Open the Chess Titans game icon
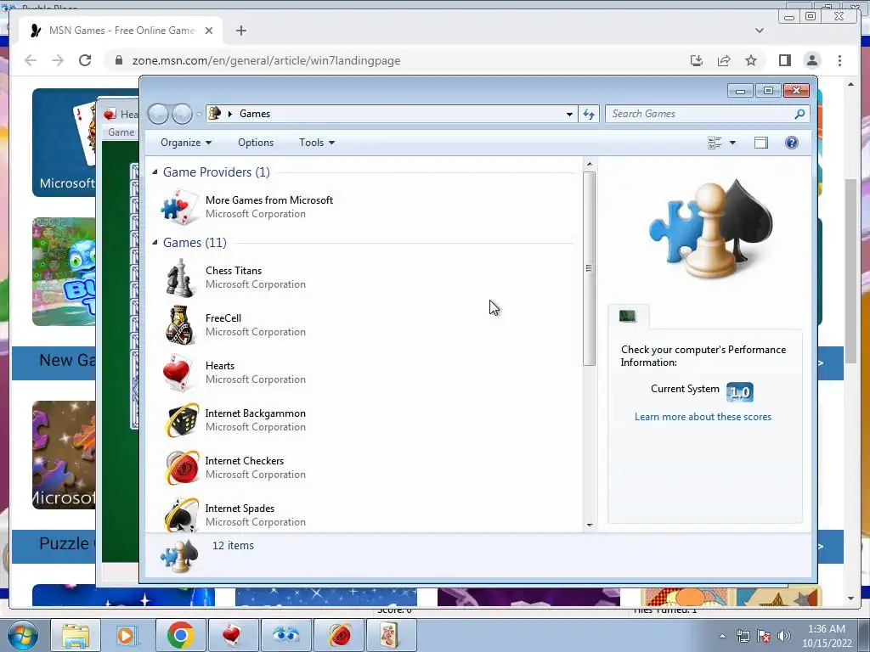 pos(180,278)
